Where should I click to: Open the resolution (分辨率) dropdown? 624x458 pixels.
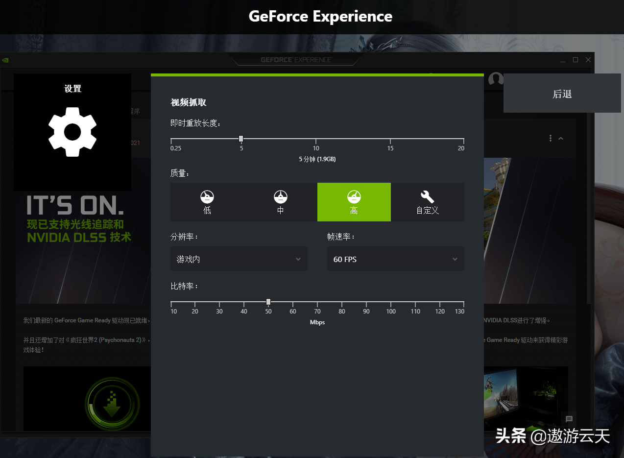(239, 259)
